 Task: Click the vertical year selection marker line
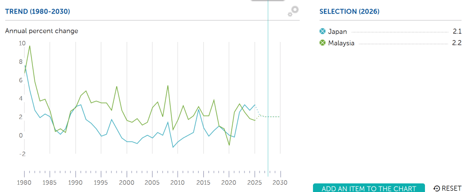pos(268,91)
